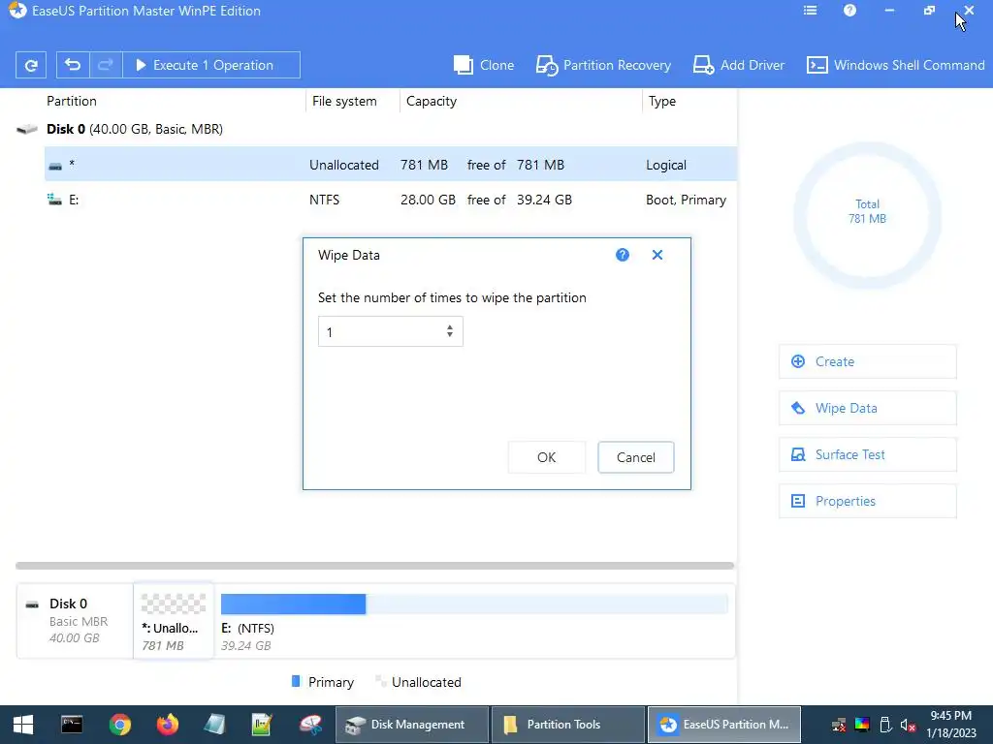Open the clock showing 9:45 PM
The height and width of the screenshot is (744, 993).
[x=950, y=725]
